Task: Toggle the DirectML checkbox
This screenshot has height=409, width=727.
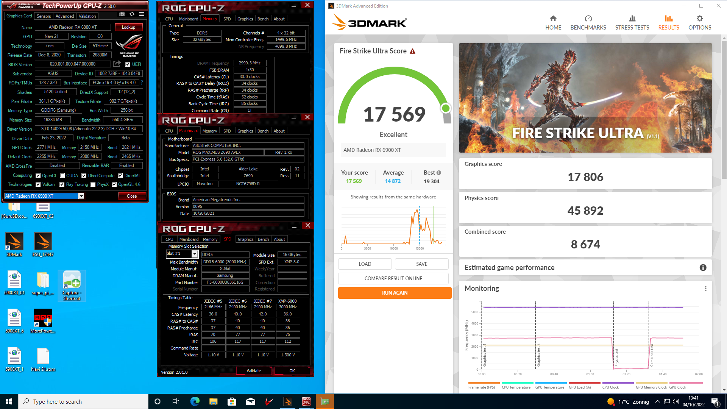Action: point(120,176)
